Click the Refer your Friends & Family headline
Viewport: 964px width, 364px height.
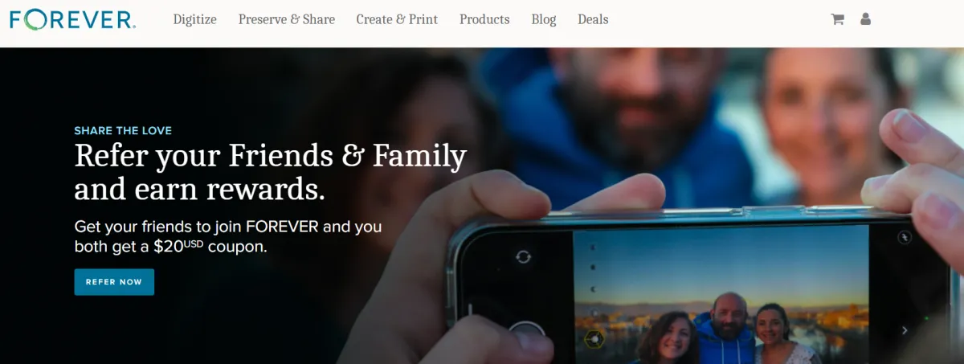point(270,172)
